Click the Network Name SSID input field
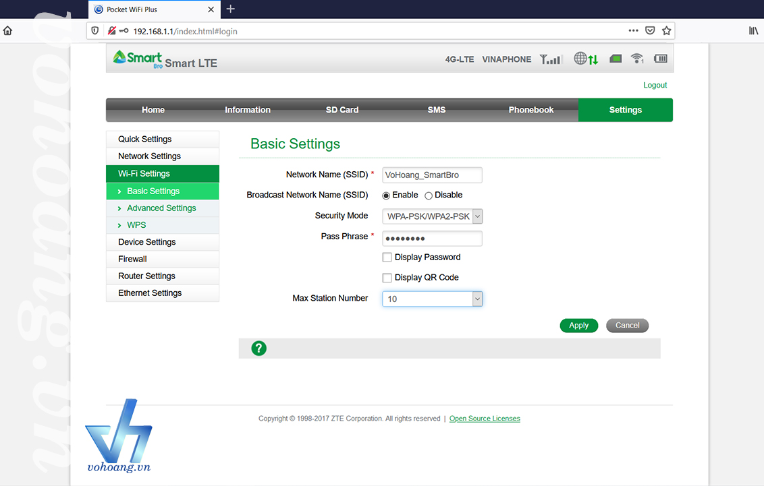Screen dimensions: 764x486 coord(432,175)
